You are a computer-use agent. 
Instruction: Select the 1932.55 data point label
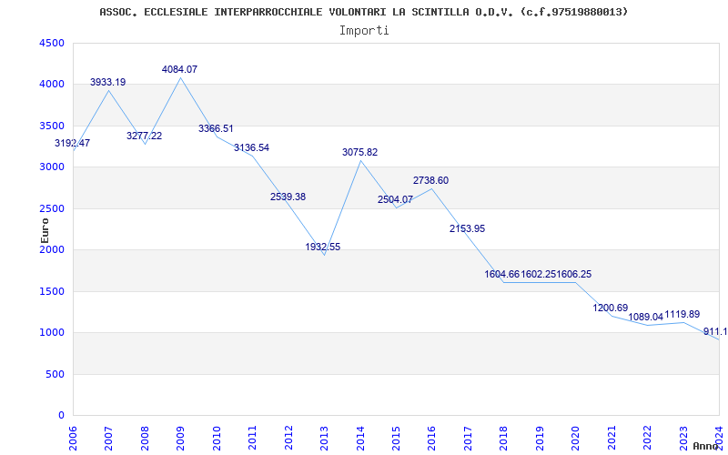(x=323, y=247)
